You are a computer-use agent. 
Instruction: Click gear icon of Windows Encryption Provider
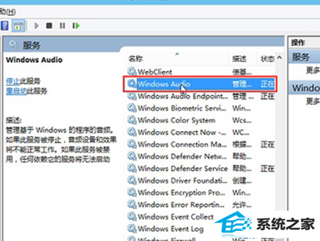click(x=132, y=193)
